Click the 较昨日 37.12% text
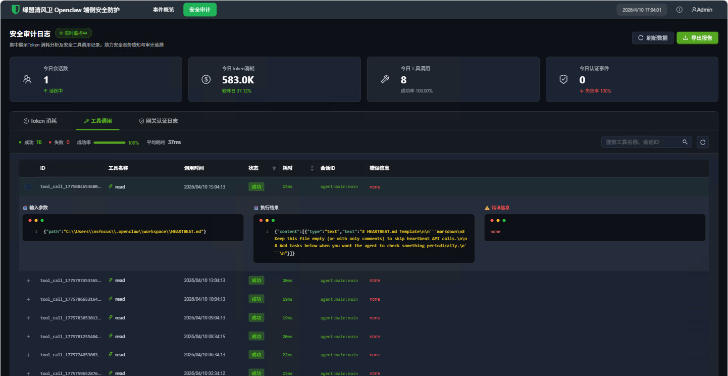 (237, 91)
